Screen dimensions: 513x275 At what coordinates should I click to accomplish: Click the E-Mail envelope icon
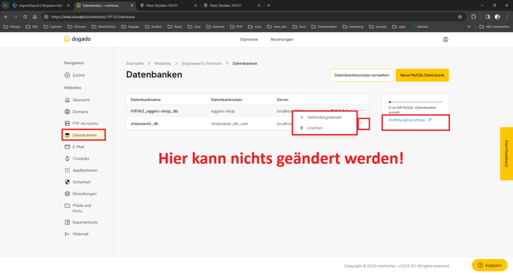pos(67,147)
